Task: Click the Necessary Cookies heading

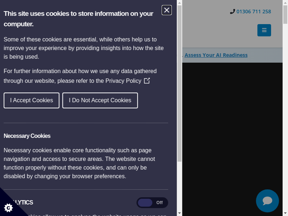Action: coord(27,136)
